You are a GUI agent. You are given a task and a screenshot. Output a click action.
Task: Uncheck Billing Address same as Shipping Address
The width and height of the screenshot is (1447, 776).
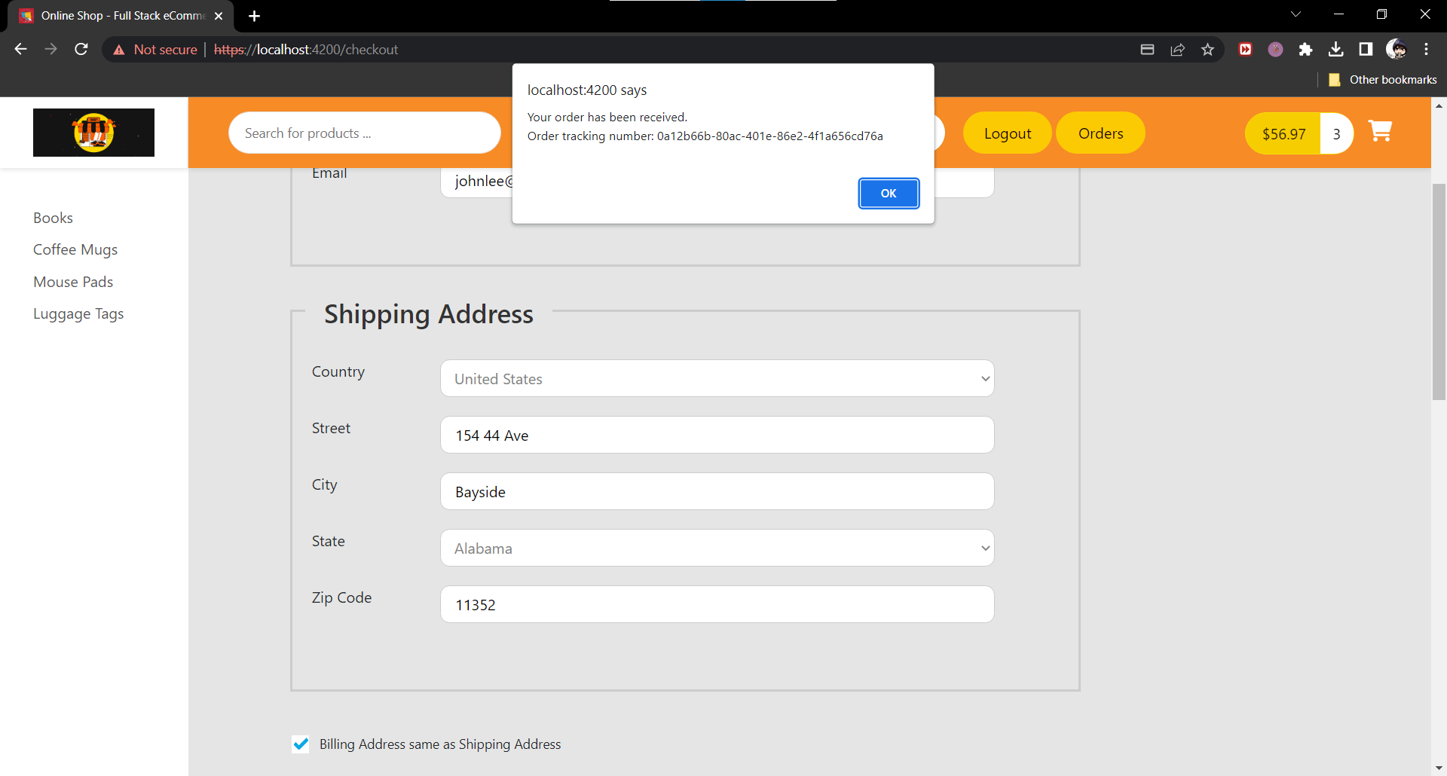point(301,744)
